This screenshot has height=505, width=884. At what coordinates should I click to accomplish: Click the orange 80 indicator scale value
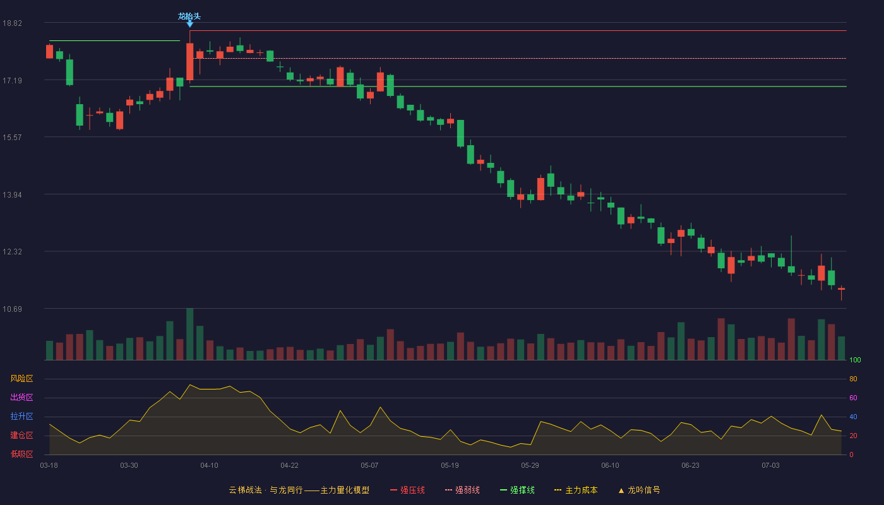[x=853, y=379]
